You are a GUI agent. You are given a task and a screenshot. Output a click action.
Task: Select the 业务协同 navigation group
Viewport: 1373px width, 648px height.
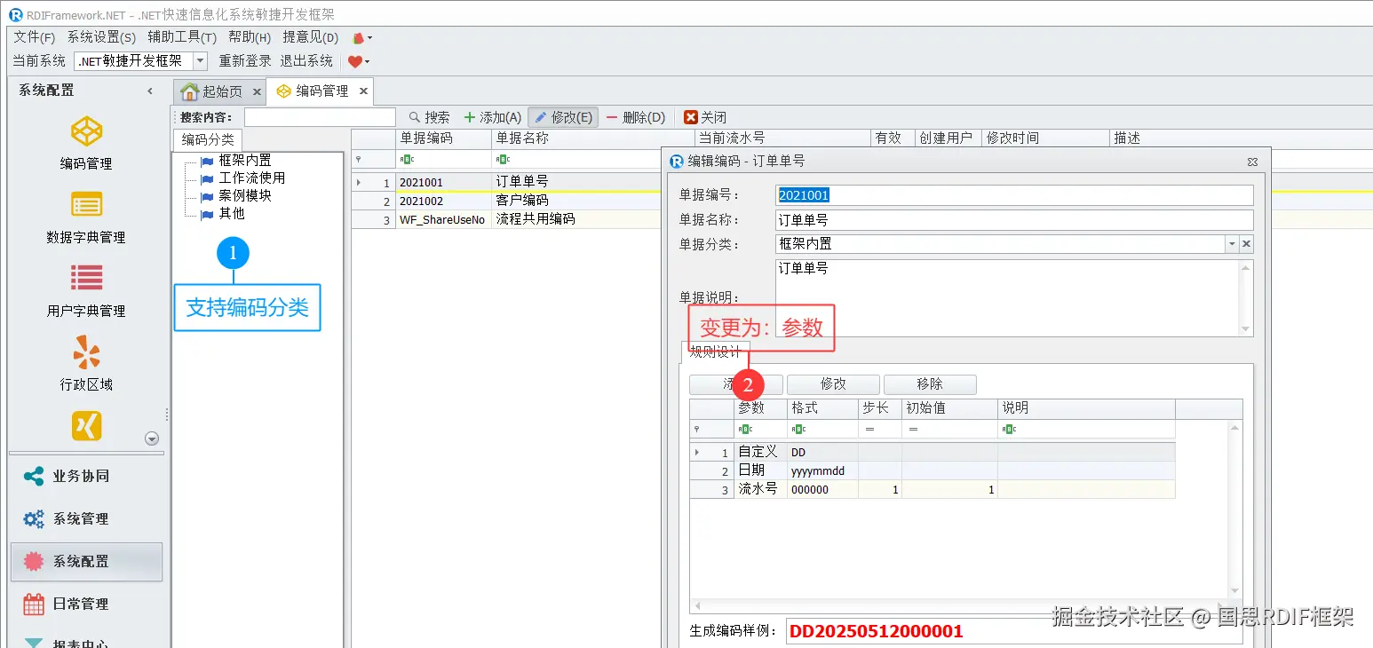[86, 476]
